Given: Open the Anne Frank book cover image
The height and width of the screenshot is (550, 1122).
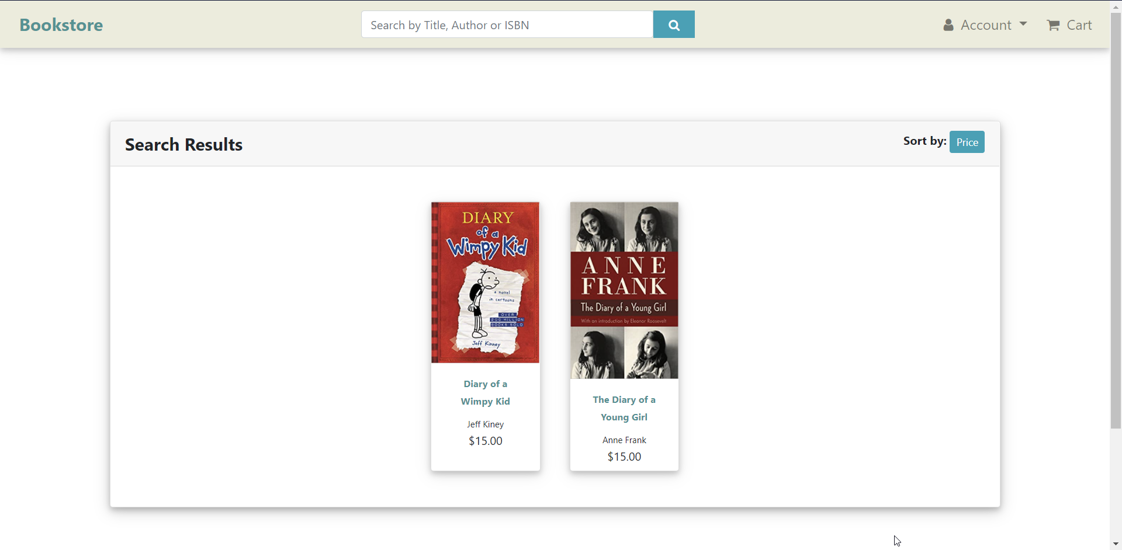Looking at the screenshot, I should coord(624,290).
